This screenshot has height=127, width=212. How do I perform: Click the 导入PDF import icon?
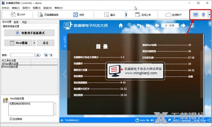pyautogui.click(x=13, y=14)
